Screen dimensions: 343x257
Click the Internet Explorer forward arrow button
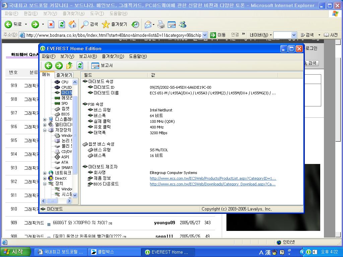(x=35, y=24)
